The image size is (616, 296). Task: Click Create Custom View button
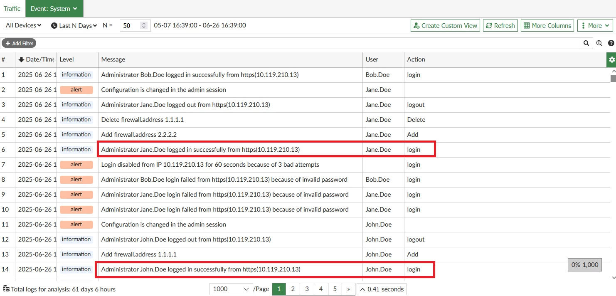point(445,25)
